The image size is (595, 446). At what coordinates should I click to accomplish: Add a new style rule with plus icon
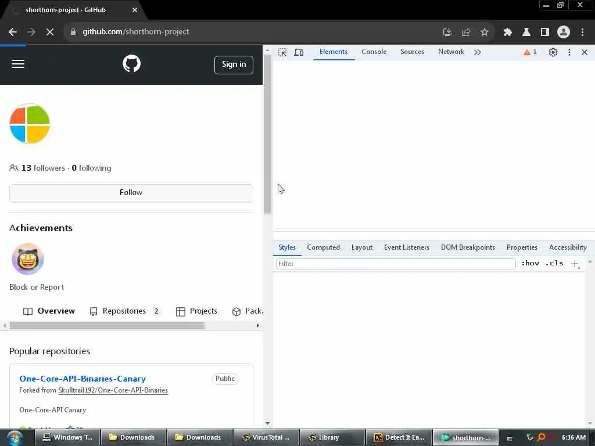tap(575, 264)
